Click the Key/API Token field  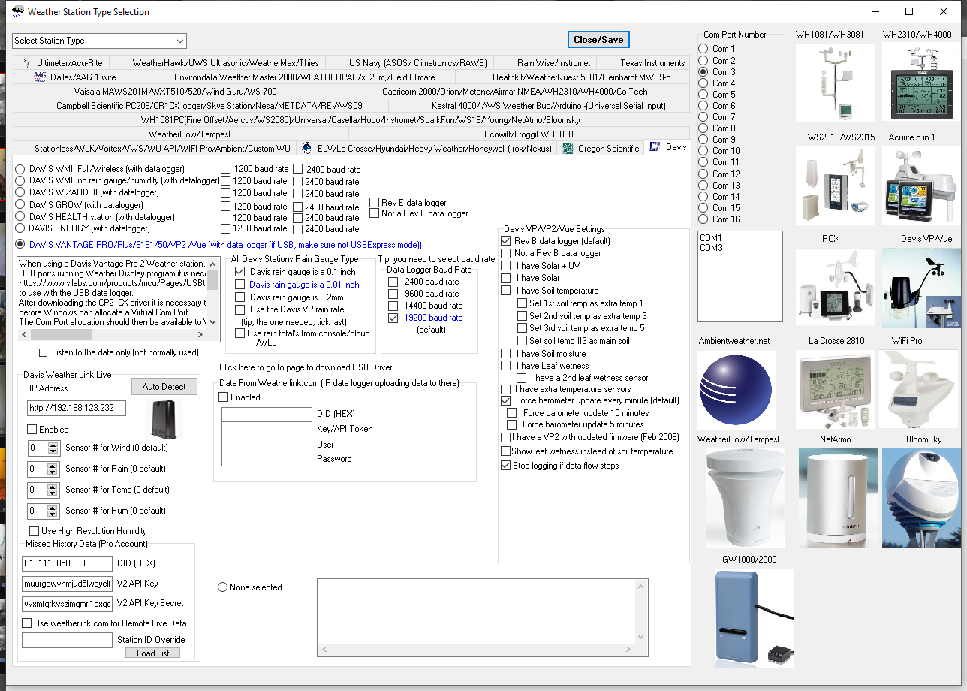(x=267, y=429)
